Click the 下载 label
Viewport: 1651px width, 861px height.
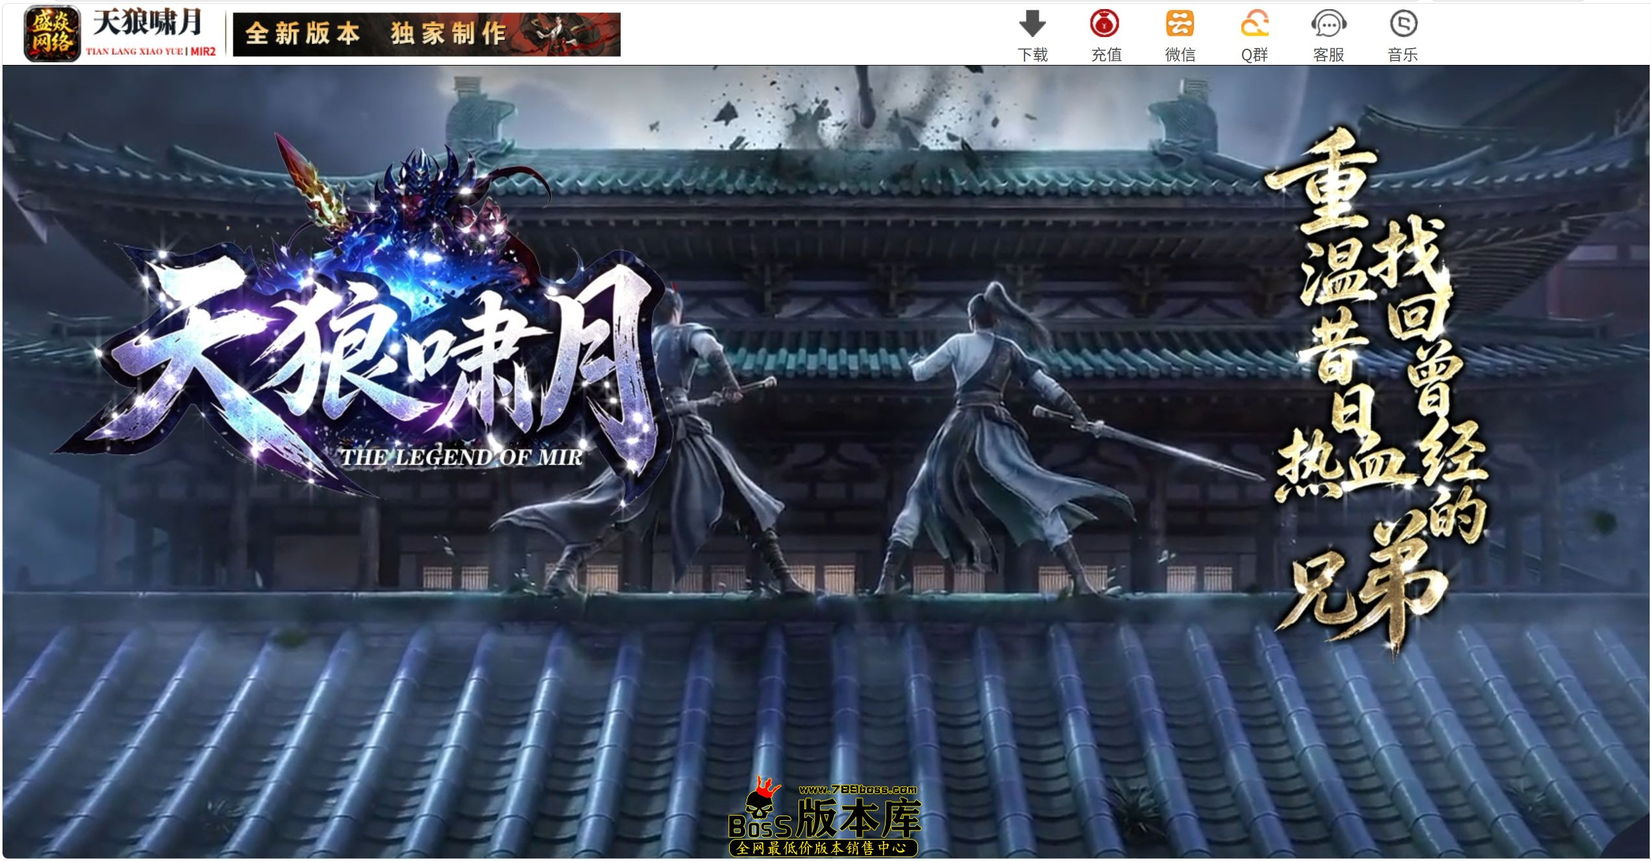pos(1032,55)
